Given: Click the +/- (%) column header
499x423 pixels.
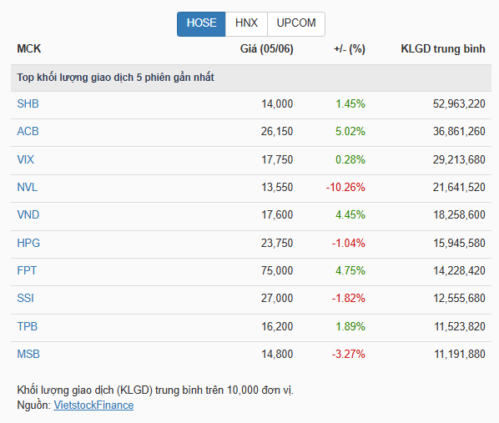Looking at the screenshot, I should click(x=350, y=48).
